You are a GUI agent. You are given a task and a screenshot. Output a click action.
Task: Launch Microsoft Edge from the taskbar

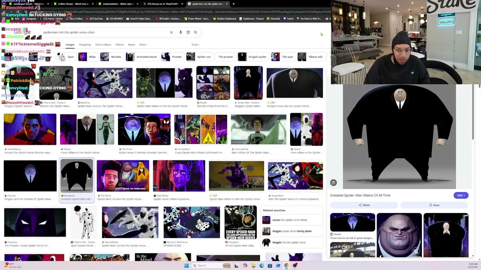coord(262,265)
